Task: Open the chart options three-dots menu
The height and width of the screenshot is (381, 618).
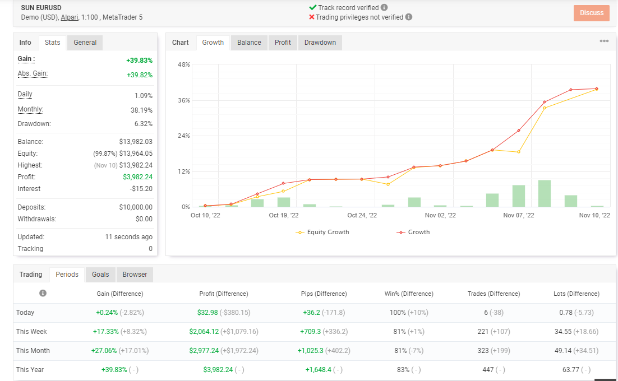Action: tap(604, 41)
